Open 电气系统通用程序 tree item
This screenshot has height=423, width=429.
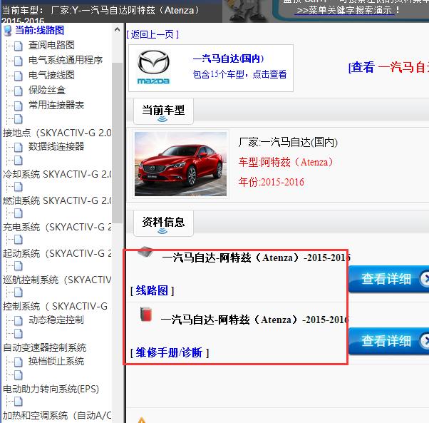click(66, 60)
